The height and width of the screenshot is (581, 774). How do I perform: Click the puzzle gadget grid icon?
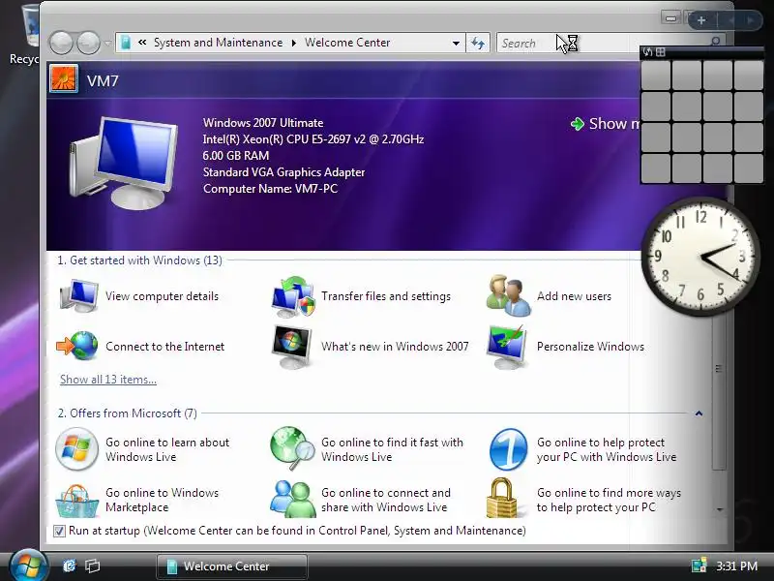coord(661,52)
